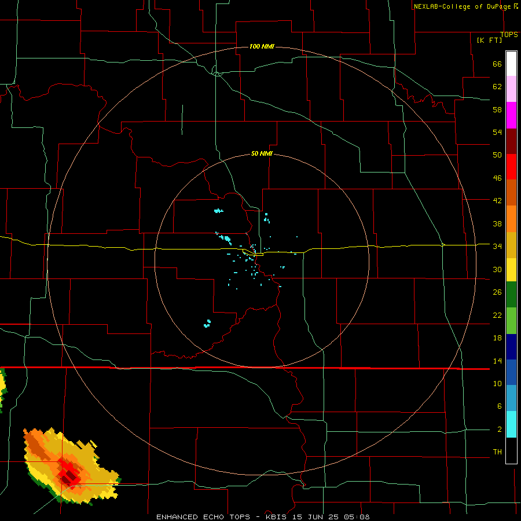Click the legend value '50'

pyautogui.click(x=497, y=155)
